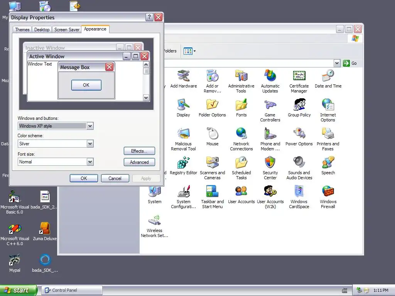Open the Phone and Modem icon
Screen dimensions: 395x296
click(x=270, y=134)
